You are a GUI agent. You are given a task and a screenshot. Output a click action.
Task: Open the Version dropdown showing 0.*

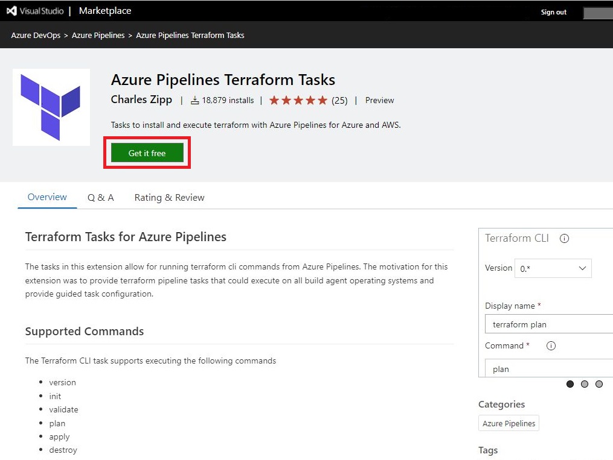pyautogui.click(x=553, y=268)
